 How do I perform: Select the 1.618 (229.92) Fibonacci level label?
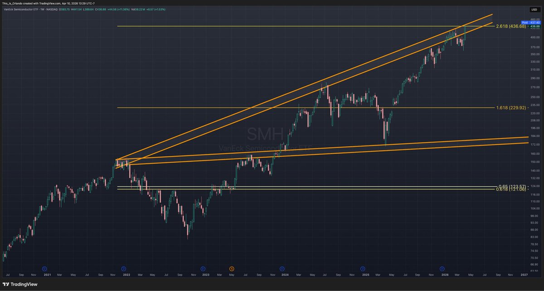pos(510,108)
